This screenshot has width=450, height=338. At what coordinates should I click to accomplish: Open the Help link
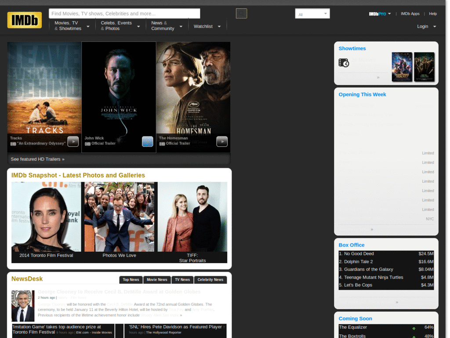[x=433, y=14]
